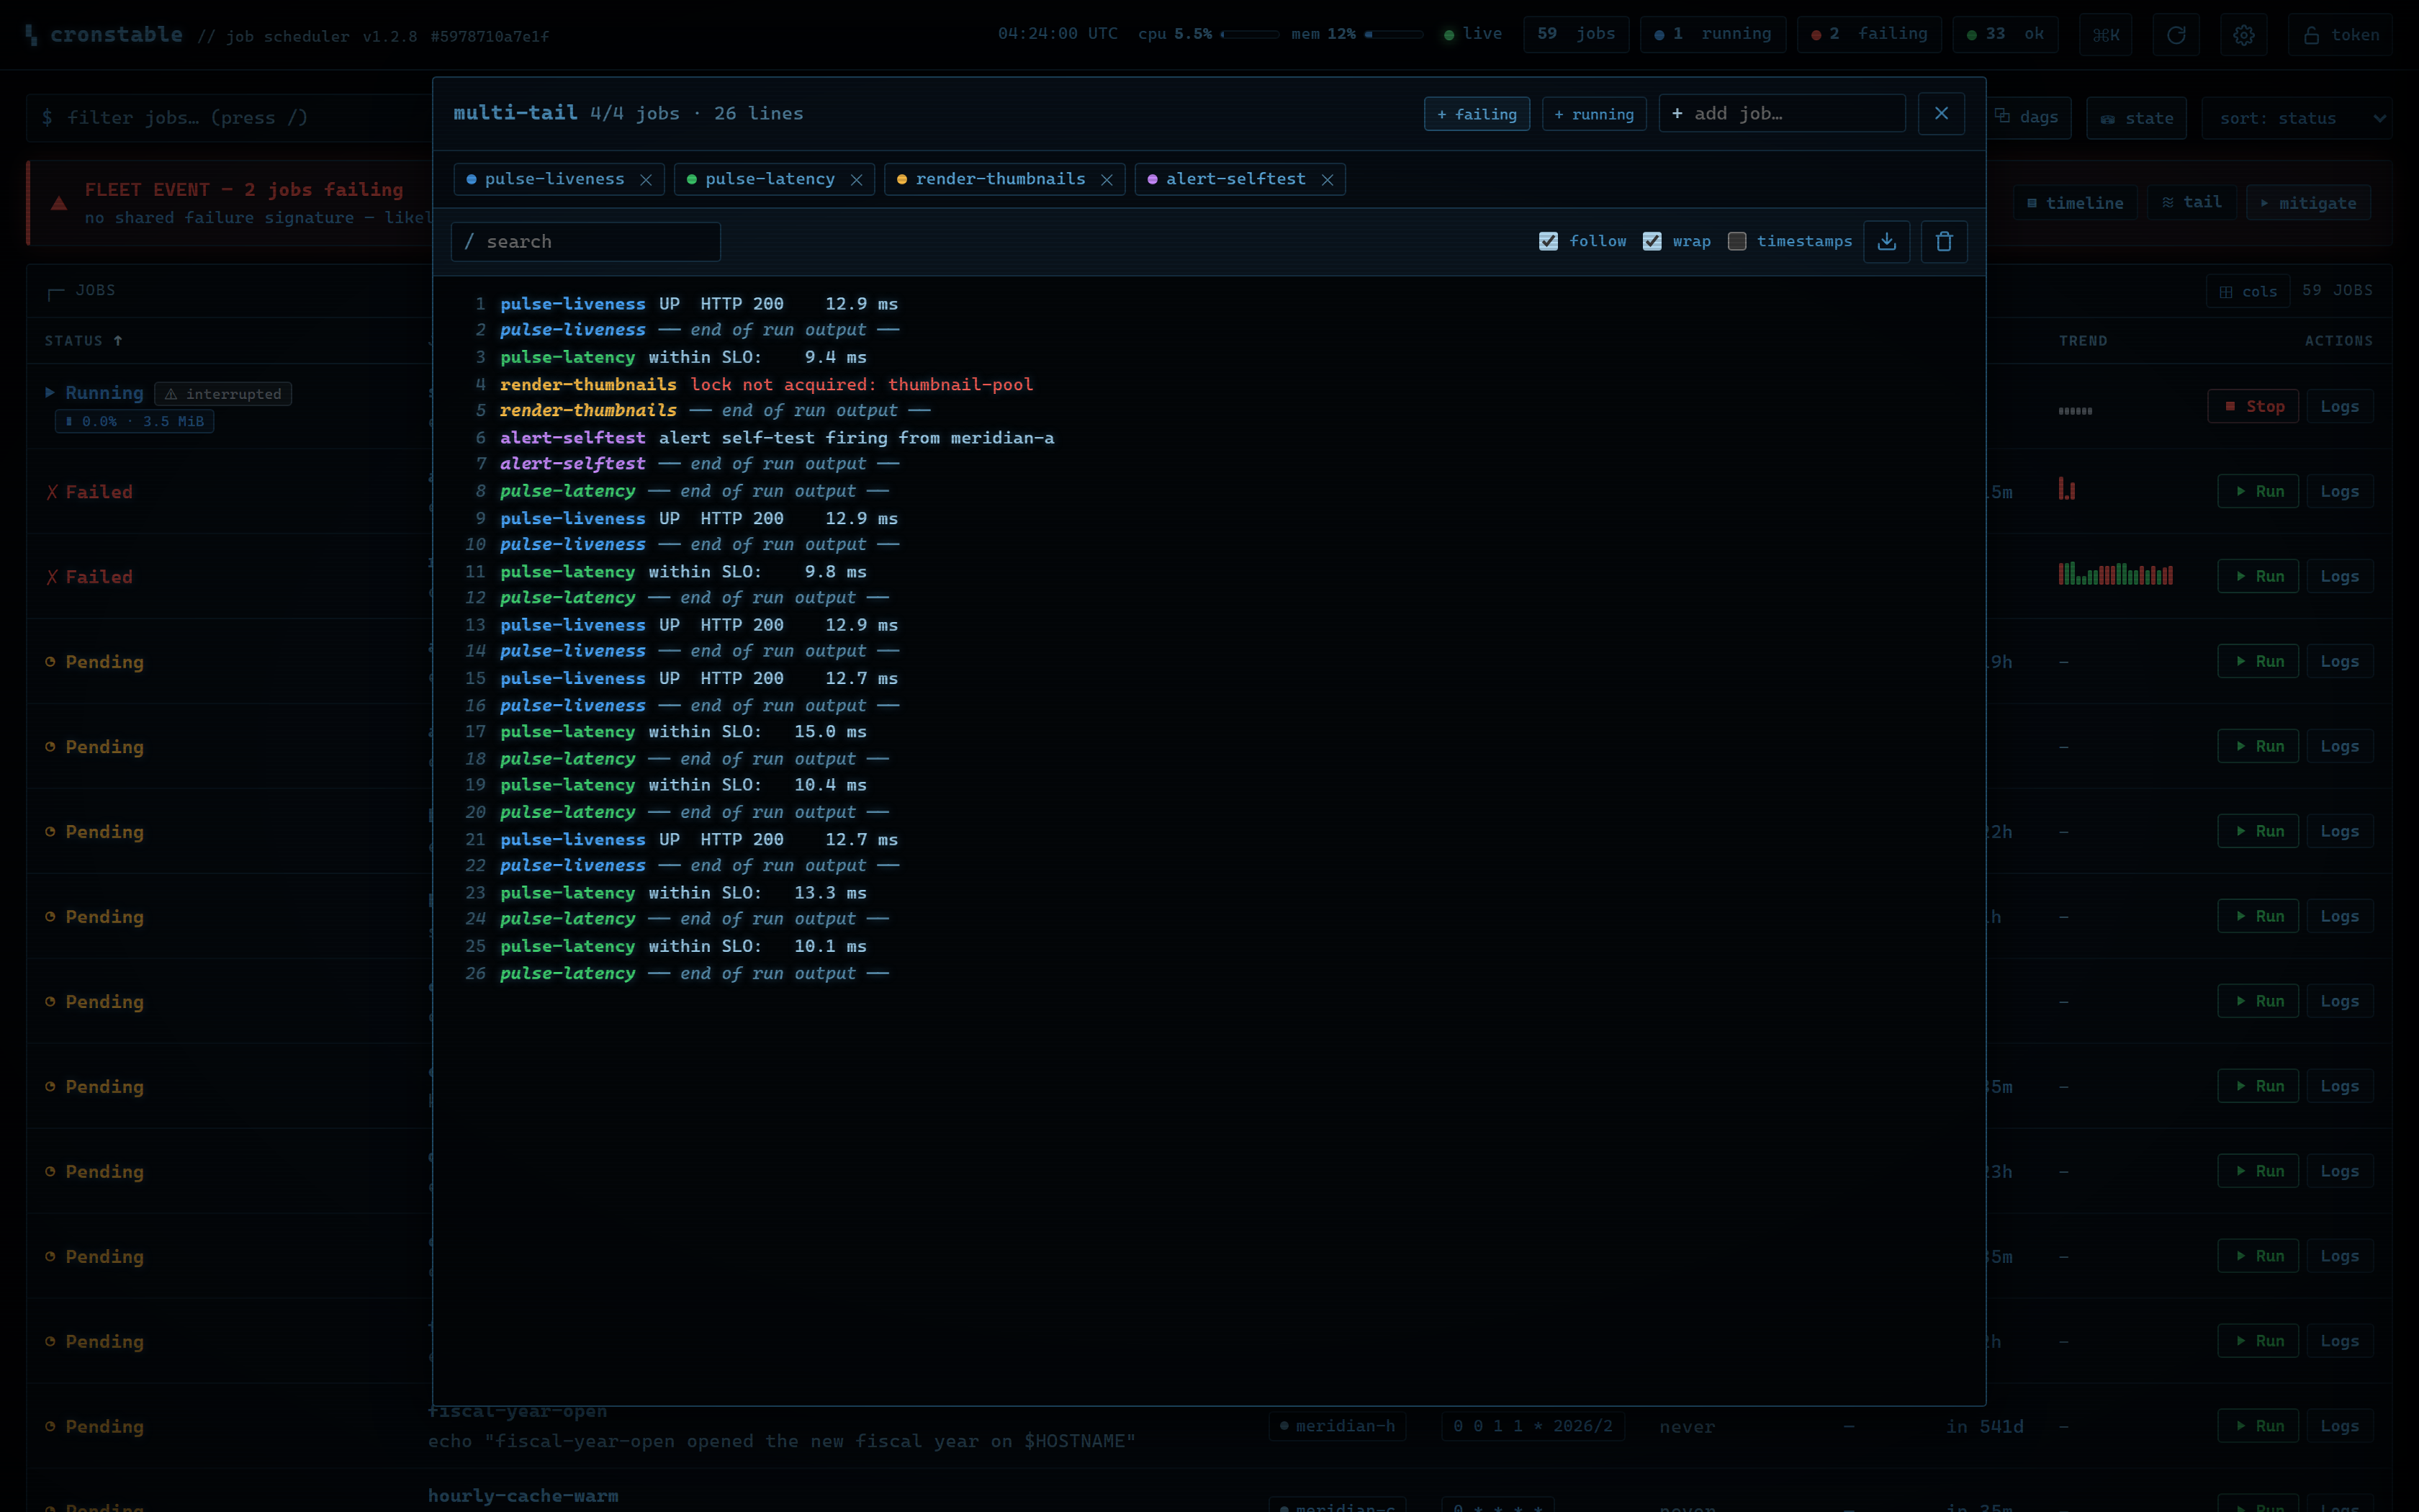Clear the multi-tail log with trash icon
2419x1512 pixels.
1943,241
